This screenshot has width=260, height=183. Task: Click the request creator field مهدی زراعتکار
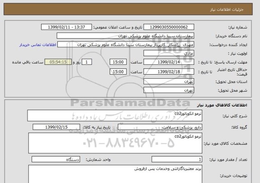125,45
